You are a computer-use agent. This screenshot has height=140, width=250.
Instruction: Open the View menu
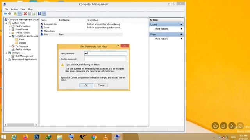click(x=23, y=9)
